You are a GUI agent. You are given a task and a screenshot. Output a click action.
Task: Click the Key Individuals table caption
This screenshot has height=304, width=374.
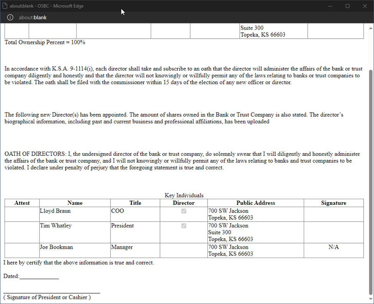click(184, 195)
